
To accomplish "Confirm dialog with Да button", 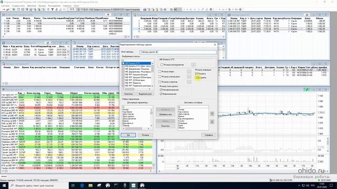I will pyautogui.click(x=128, y=135).
